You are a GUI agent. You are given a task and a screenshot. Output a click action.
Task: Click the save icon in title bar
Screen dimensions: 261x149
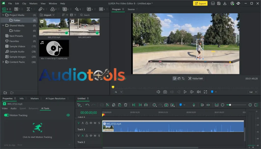[x=219, y=4]
